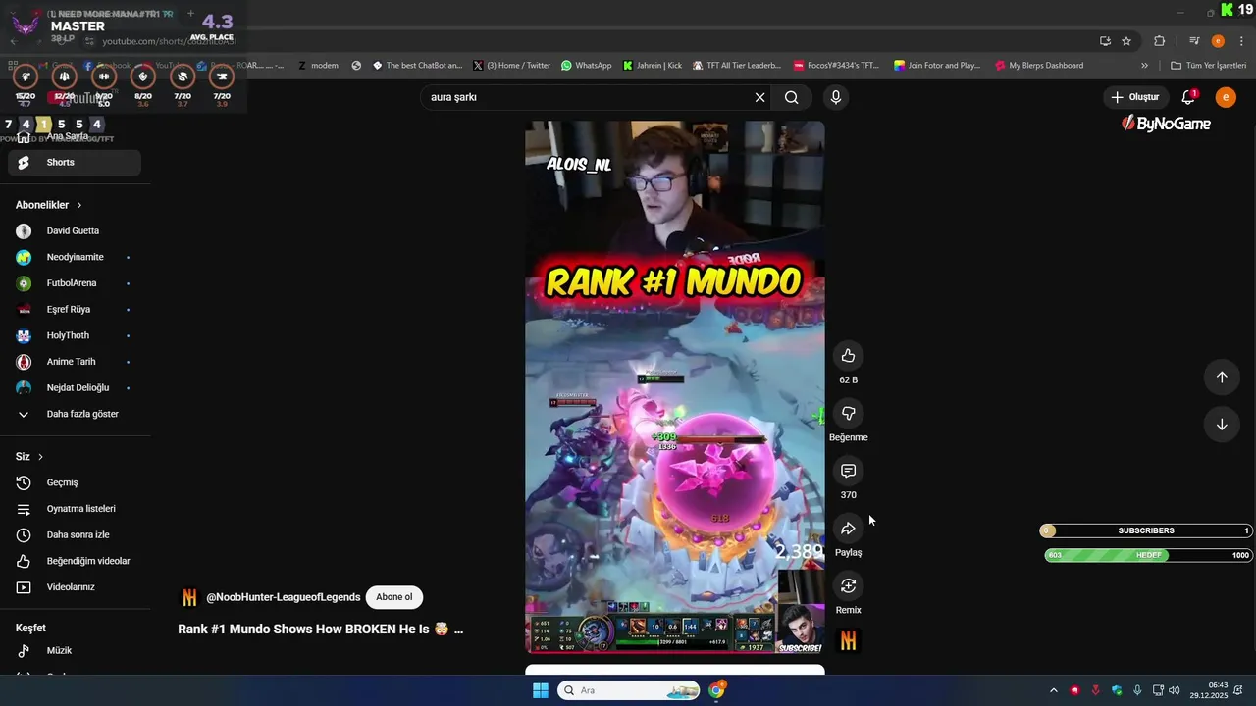Expand the Abonelikler section
This screenshot has height=706, width=1256.
(49, 205)
